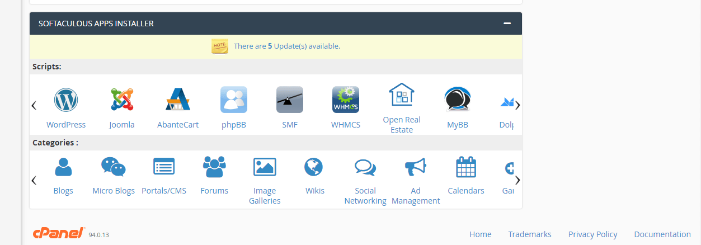Click the Scripts: section heading
The image size is (701, 245).
(x=47, y=67)
